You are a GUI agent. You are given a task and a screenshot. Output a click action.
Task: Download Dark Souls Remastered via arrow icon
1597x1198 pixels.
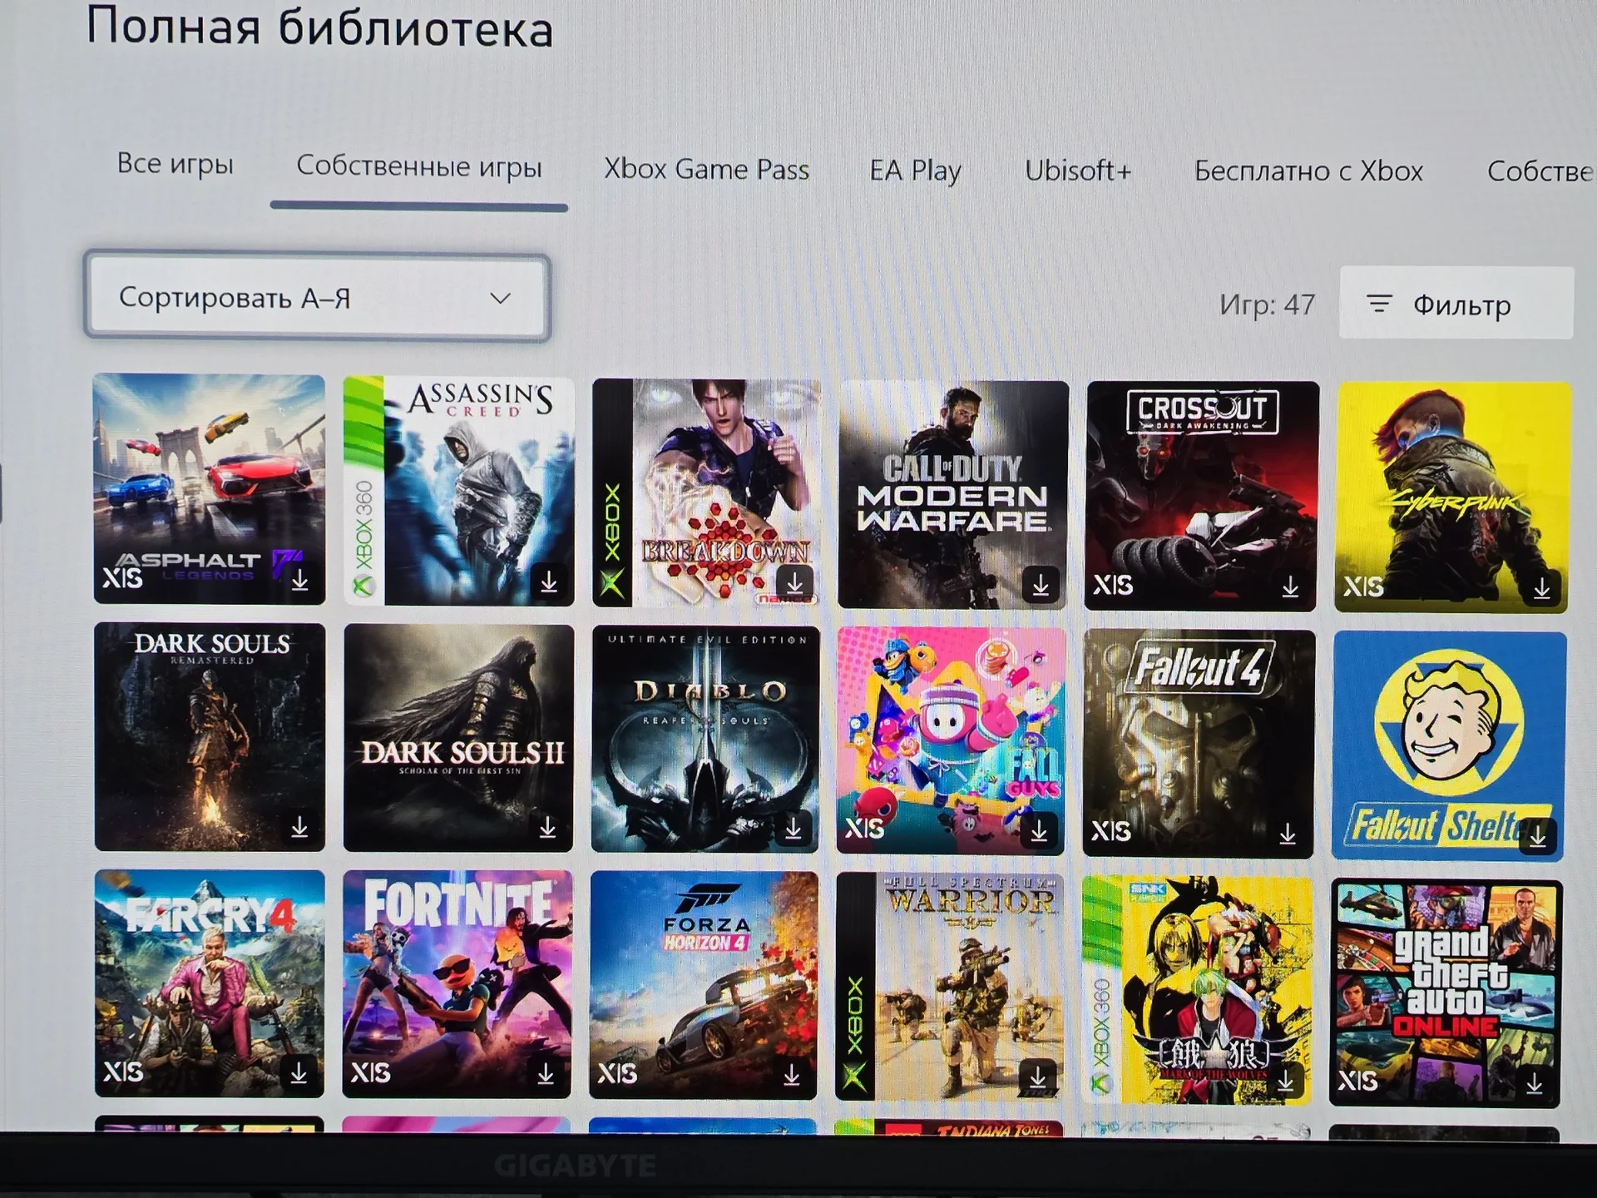click(299, 827)
